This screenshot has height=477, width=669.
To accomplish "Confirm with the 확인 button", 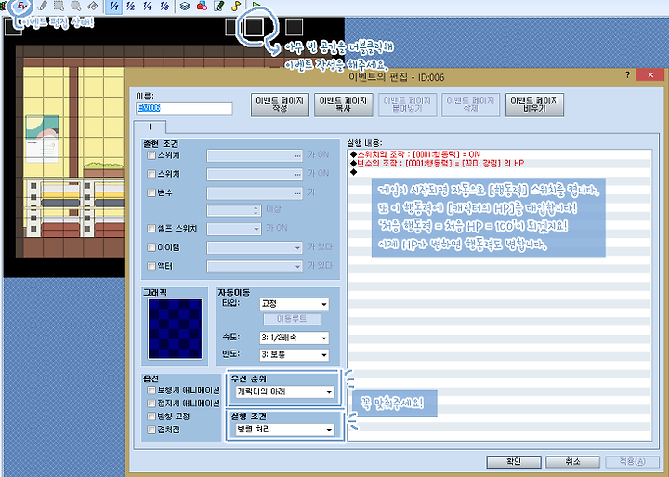I will tap(514, 461).
